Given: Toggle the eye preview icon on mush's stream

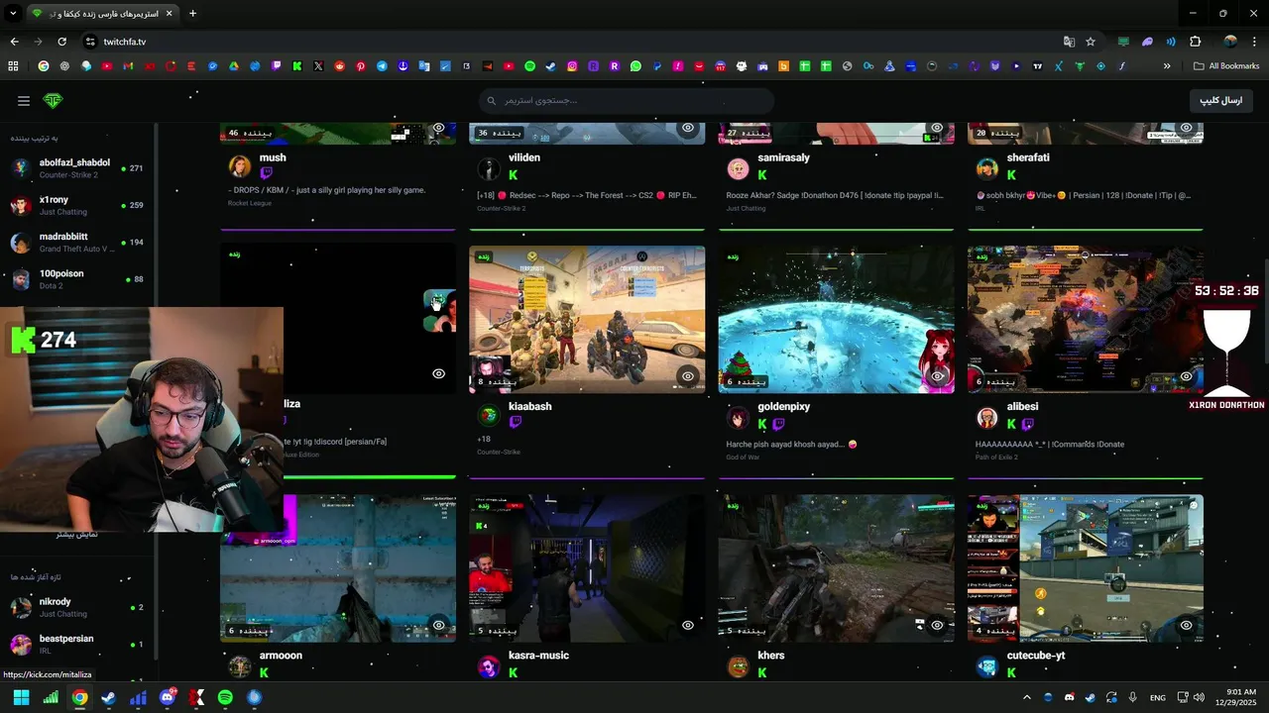Looking at the screenshot, I should tap(438, 128).
